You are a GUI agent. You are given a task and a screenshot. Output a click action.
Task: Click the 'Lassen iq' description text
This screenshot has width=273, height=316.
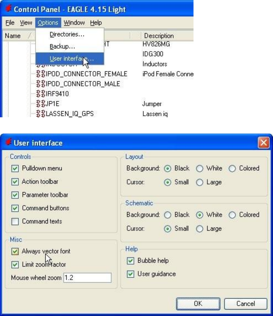tap(155, 114)
